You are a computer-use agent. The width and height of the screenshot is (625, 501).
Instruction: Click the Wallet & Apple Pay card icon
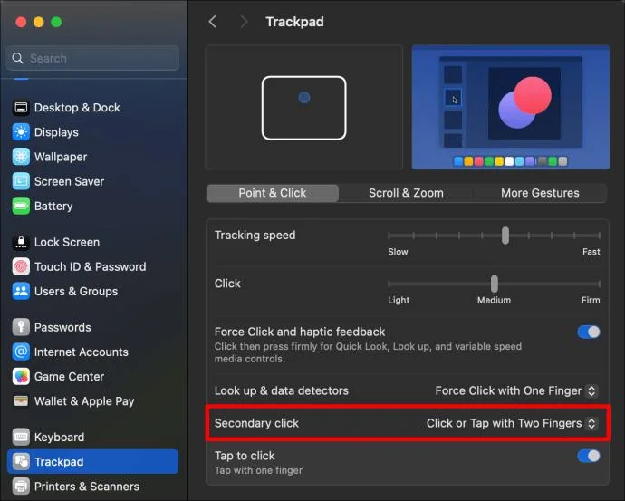[x=21, y=401]
